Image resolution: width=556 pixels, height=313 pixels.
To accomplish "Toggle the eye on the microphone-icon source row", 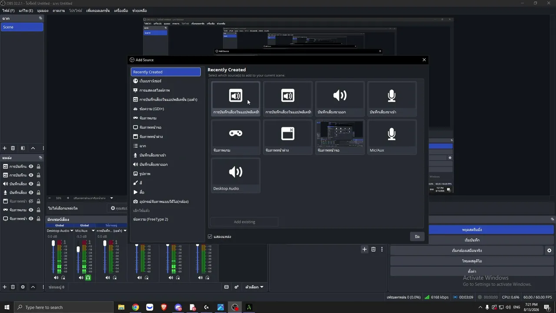I will pyautogui.click(x=31, y=193).
